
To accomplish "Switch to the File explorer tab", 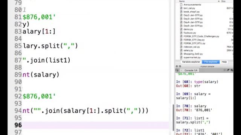I will coord(211,62).
